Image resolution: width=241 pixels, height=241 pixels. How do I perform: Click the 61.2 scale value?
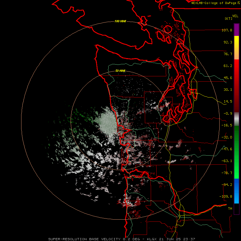[228, 66]
